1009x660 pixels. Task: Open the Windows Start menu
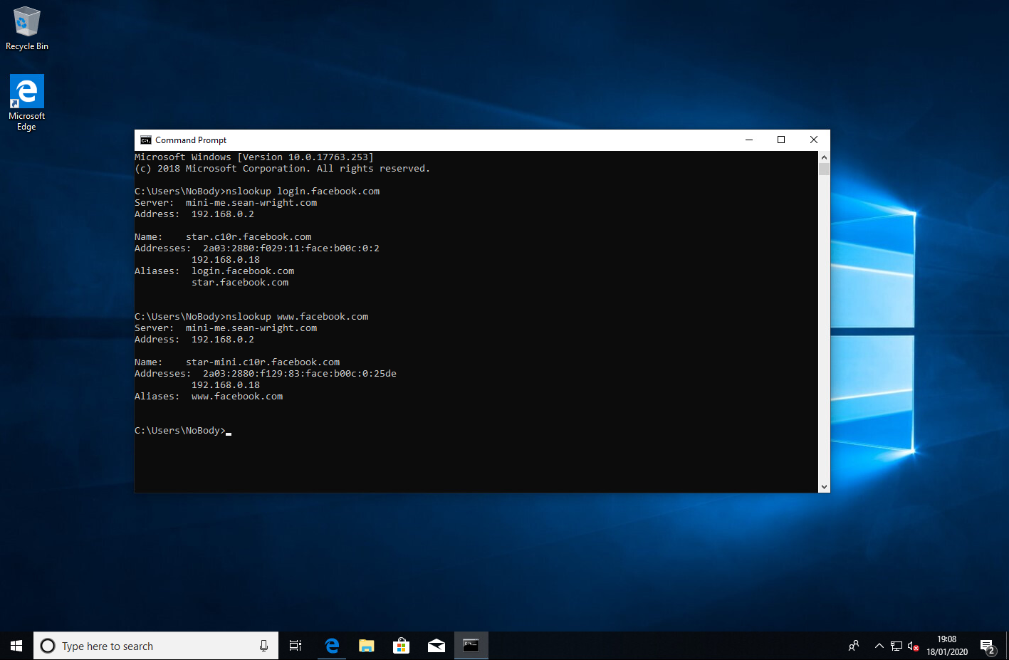coord(16,646)
